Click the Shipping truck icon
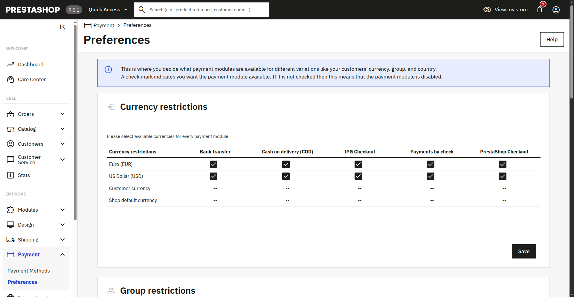This screenshot has height=297, width=574. [10, 240]
